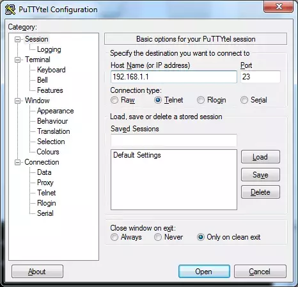Image resolution: width=298 pixels, height=287 pixels.
Task: Click the Open button to connect
Action: click(204, 272)
